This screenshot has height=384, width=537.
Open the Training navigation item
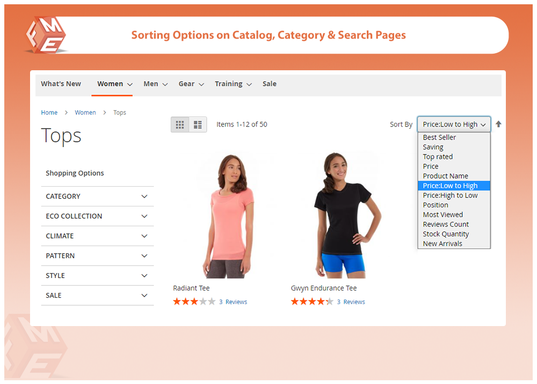(x=228, y=84)
